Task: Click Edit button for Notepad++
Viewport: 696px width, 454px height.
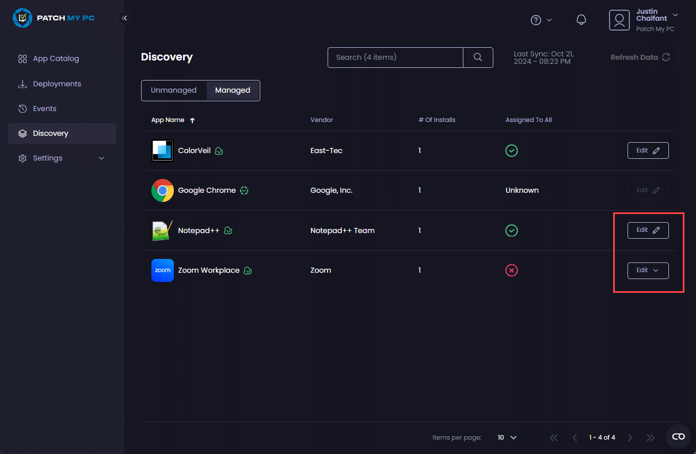Action: click(648, 230)
